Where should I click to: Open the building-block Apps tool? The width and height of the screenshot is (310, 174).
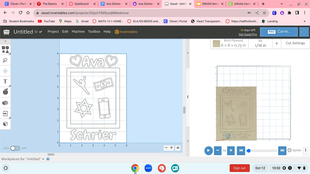click(x=5, y=103)
